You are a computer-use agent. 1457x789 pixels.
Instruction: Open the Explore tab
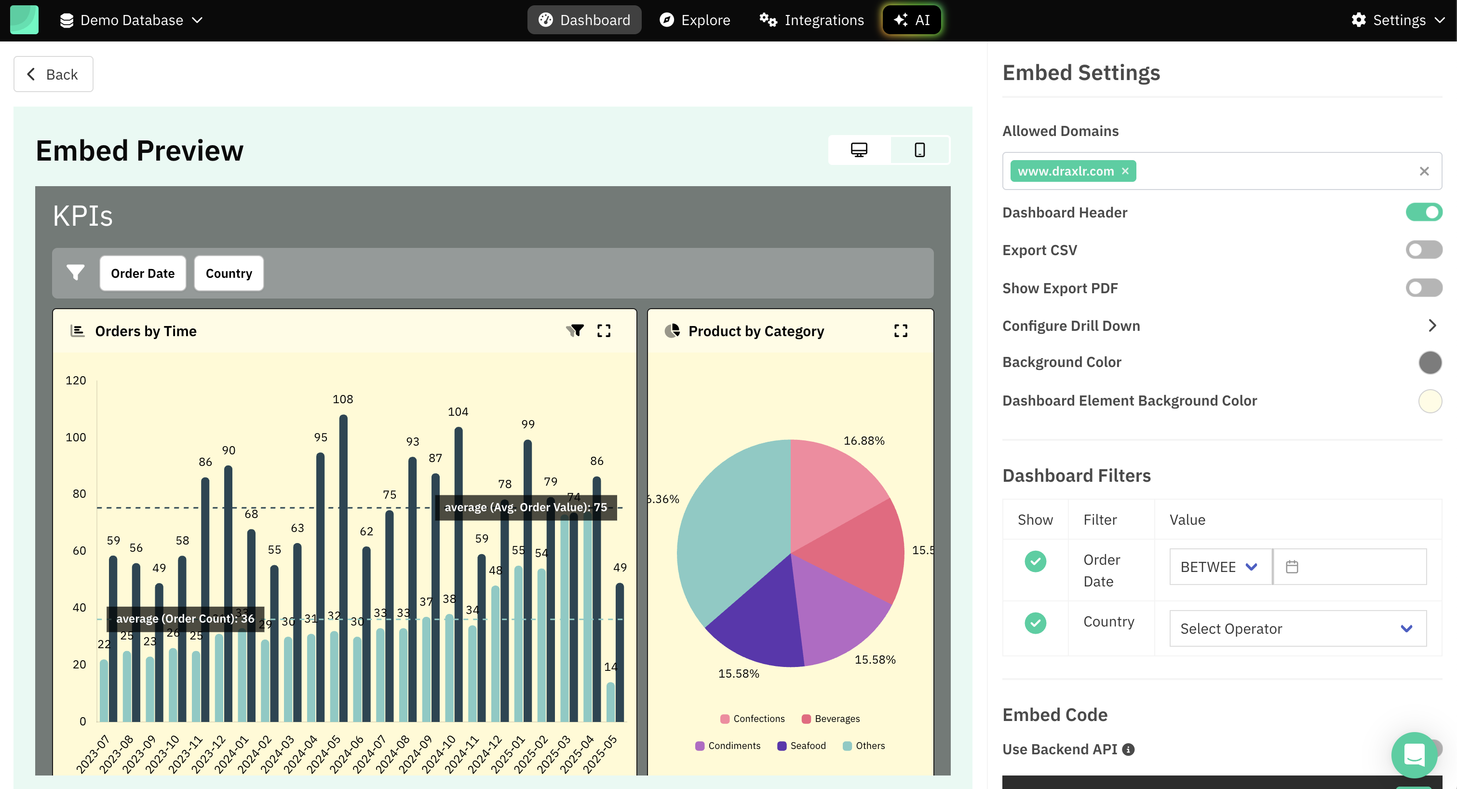[695, 20]
